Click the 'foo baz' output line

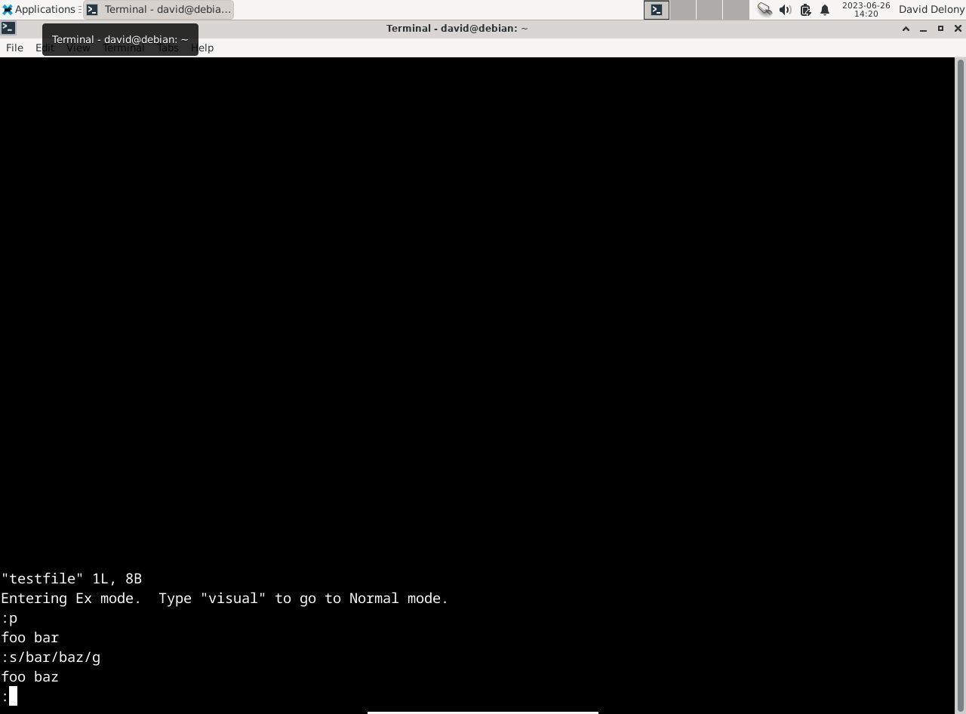[30, 677]
